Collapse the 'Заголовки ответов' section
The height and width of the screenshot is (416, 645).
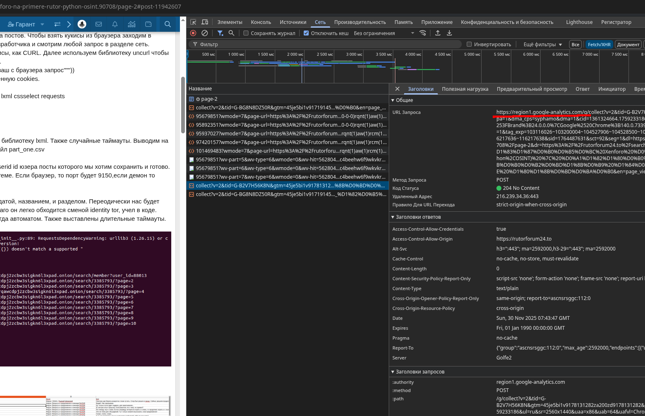(x=416, y=217)
